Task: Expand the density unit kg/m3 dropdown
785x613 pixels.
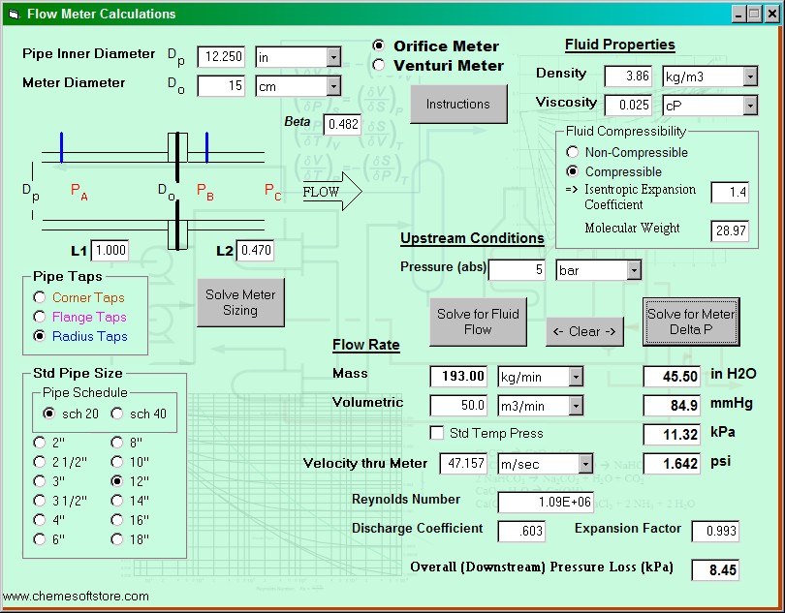Action: coord(749,76)
